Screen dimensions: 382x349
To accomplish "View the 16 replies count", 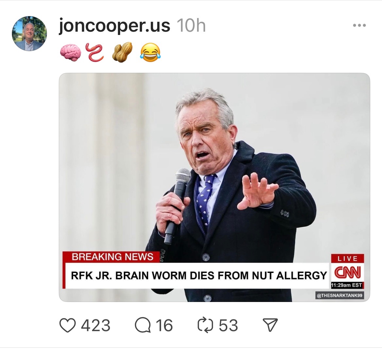I will [x=164, y=325].
